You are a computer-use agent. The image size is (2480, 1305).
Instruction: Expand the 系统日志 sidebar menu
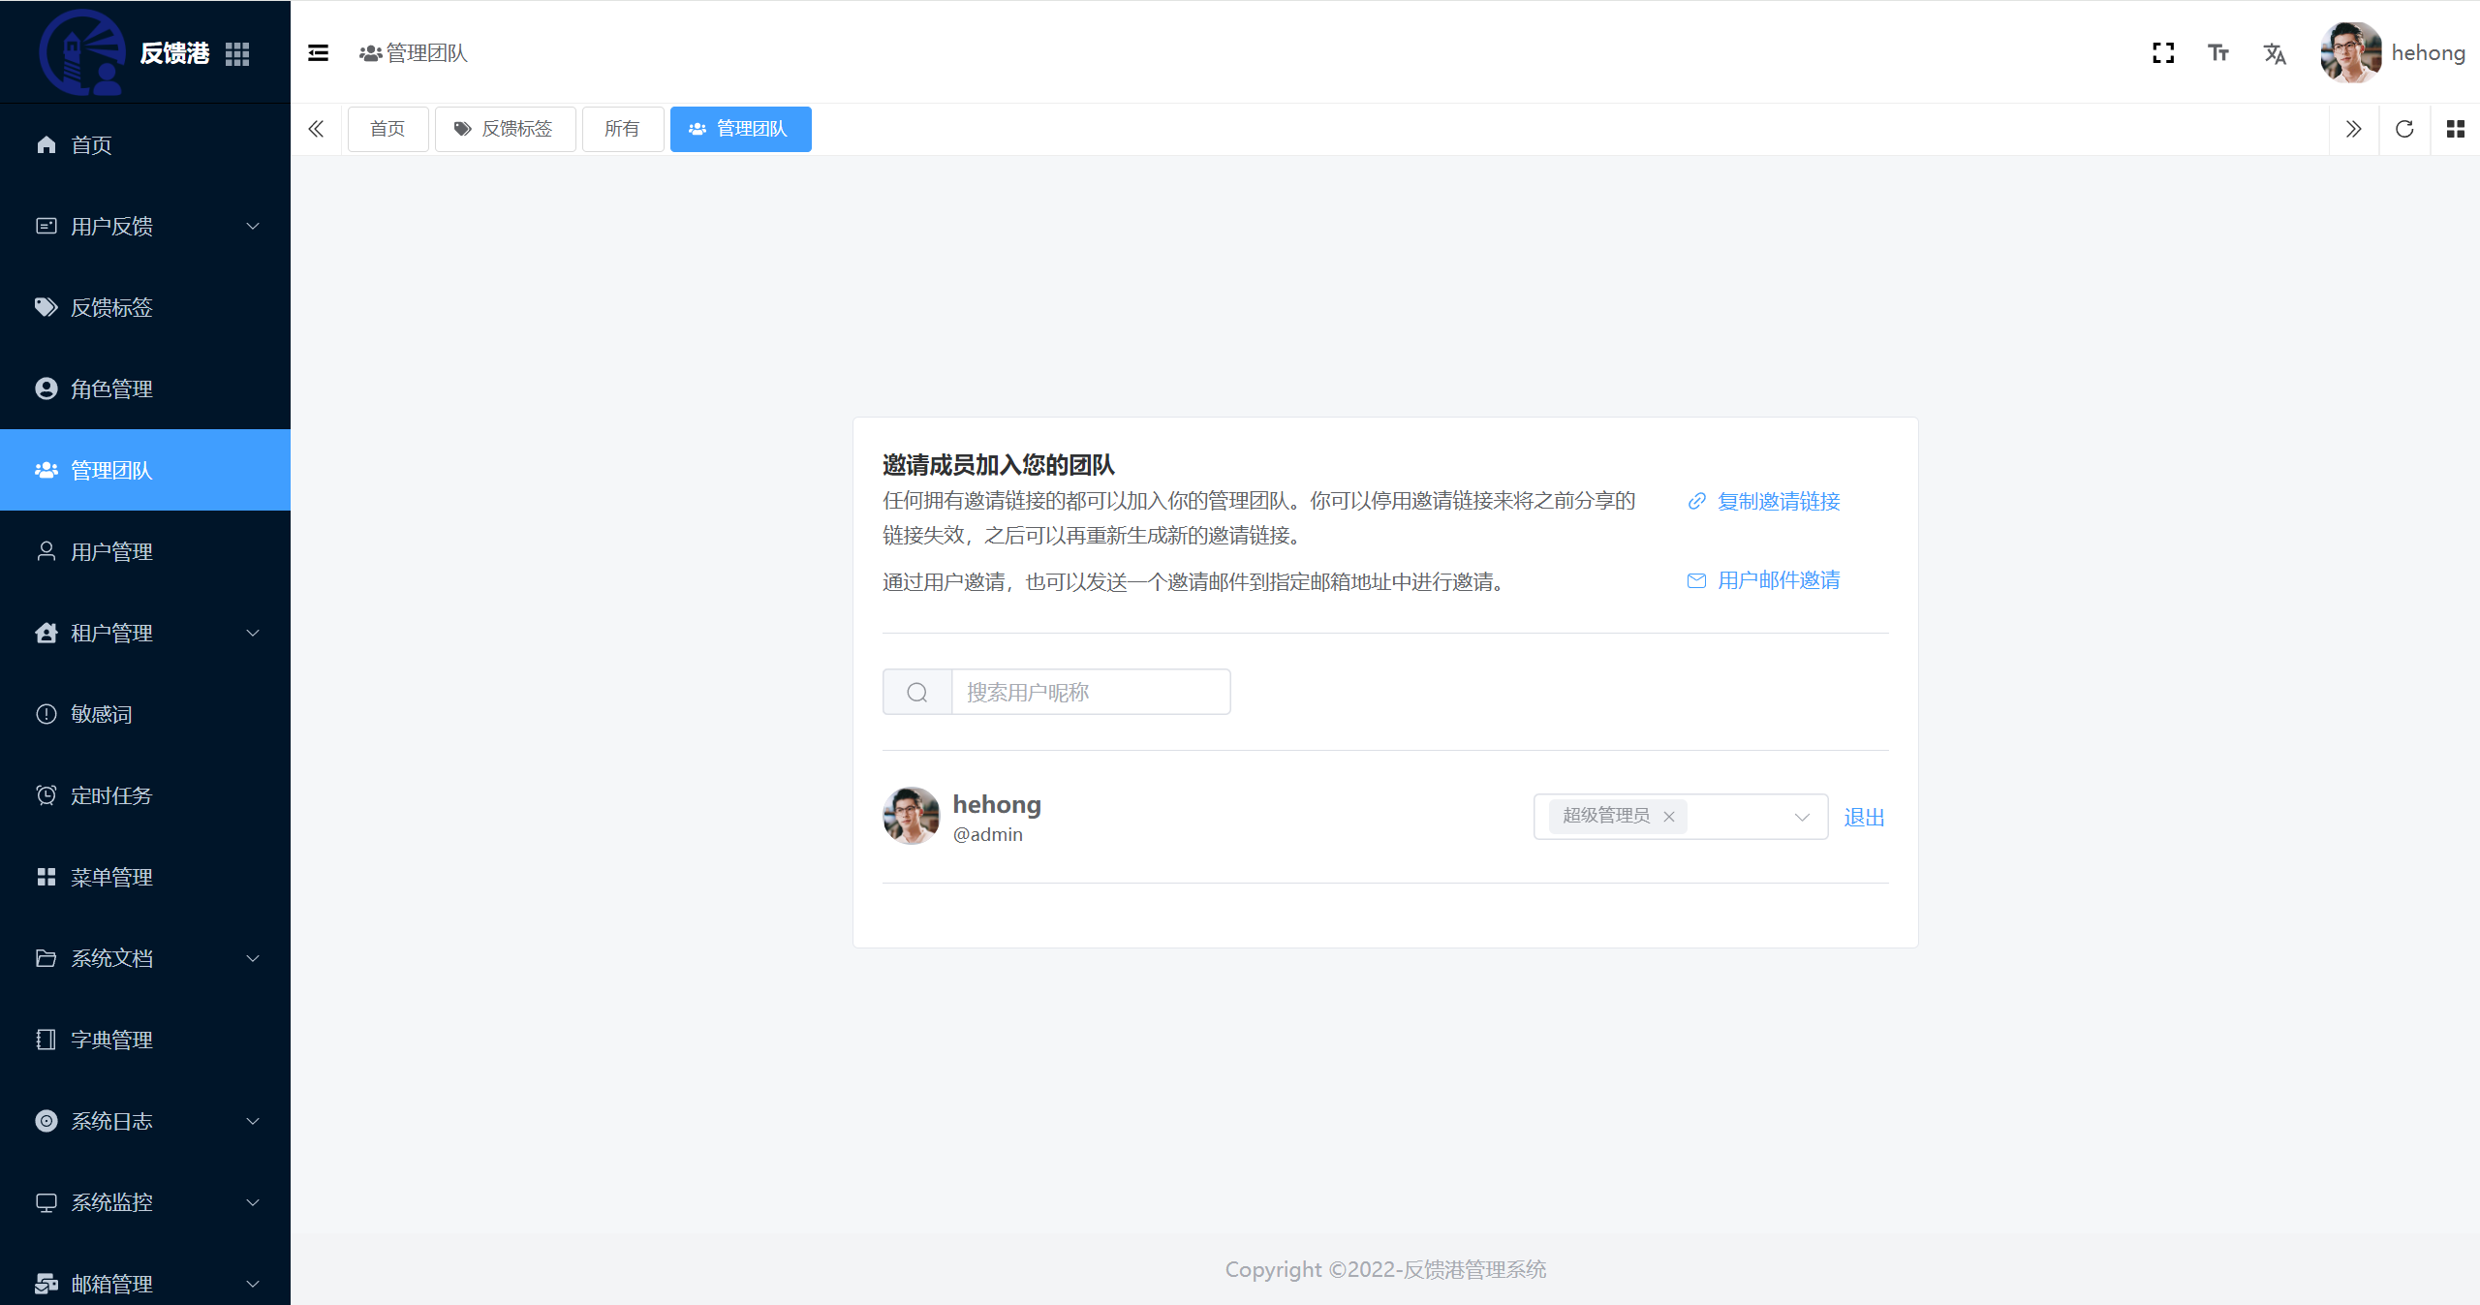coord(145,1121)
